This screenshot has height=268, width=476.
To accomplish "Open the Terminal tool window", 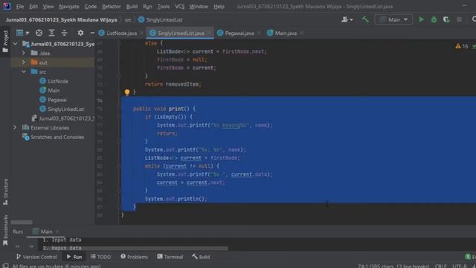I will 170,257.
